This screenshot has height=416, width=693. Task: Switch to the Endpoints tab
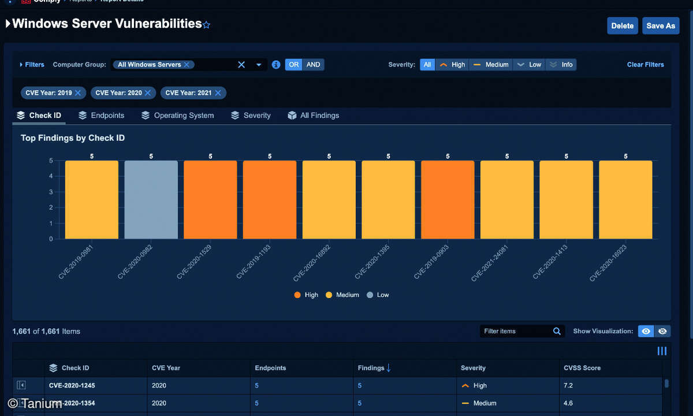coord(101,116)
